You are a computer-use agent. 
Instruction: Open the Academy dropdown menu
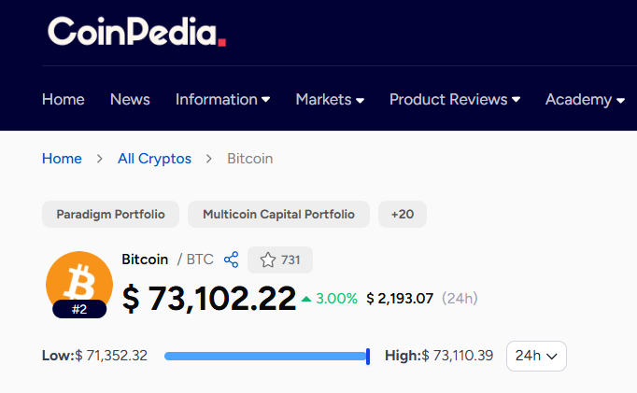[585, 99]
